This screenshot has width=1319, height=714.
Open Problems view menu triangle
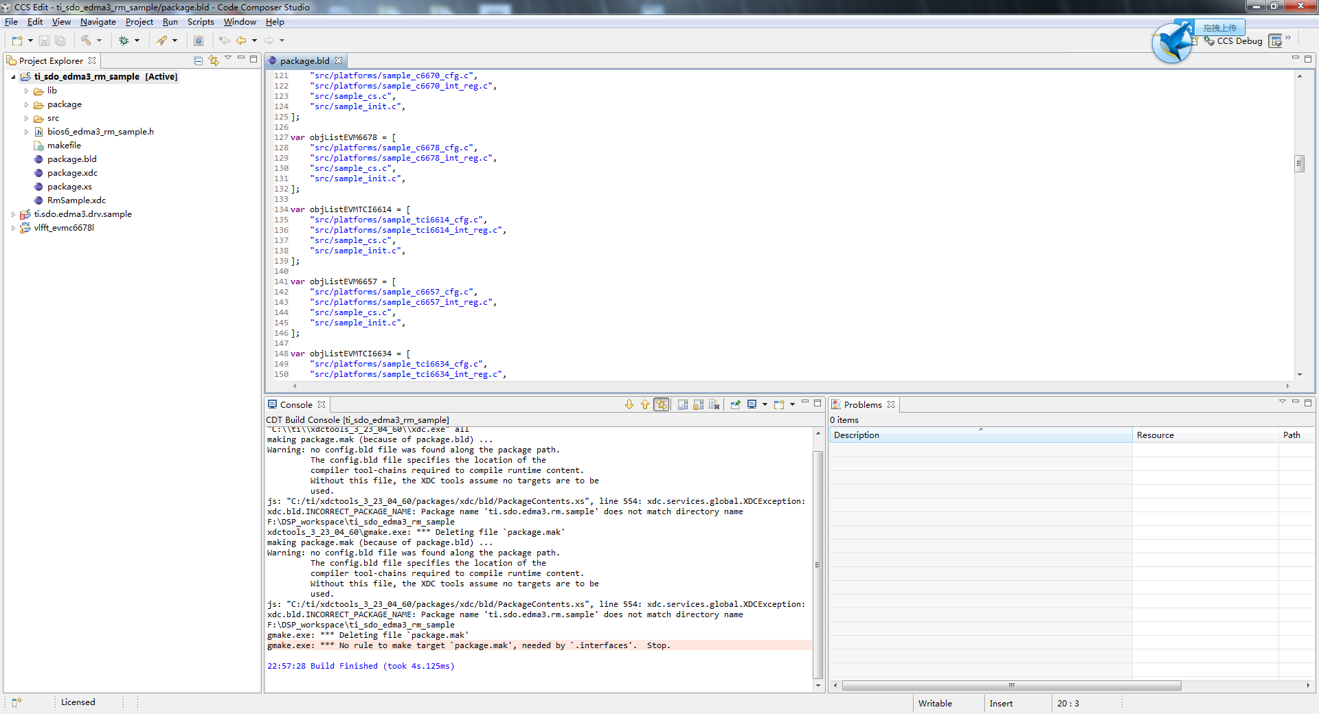[1282, 402]
